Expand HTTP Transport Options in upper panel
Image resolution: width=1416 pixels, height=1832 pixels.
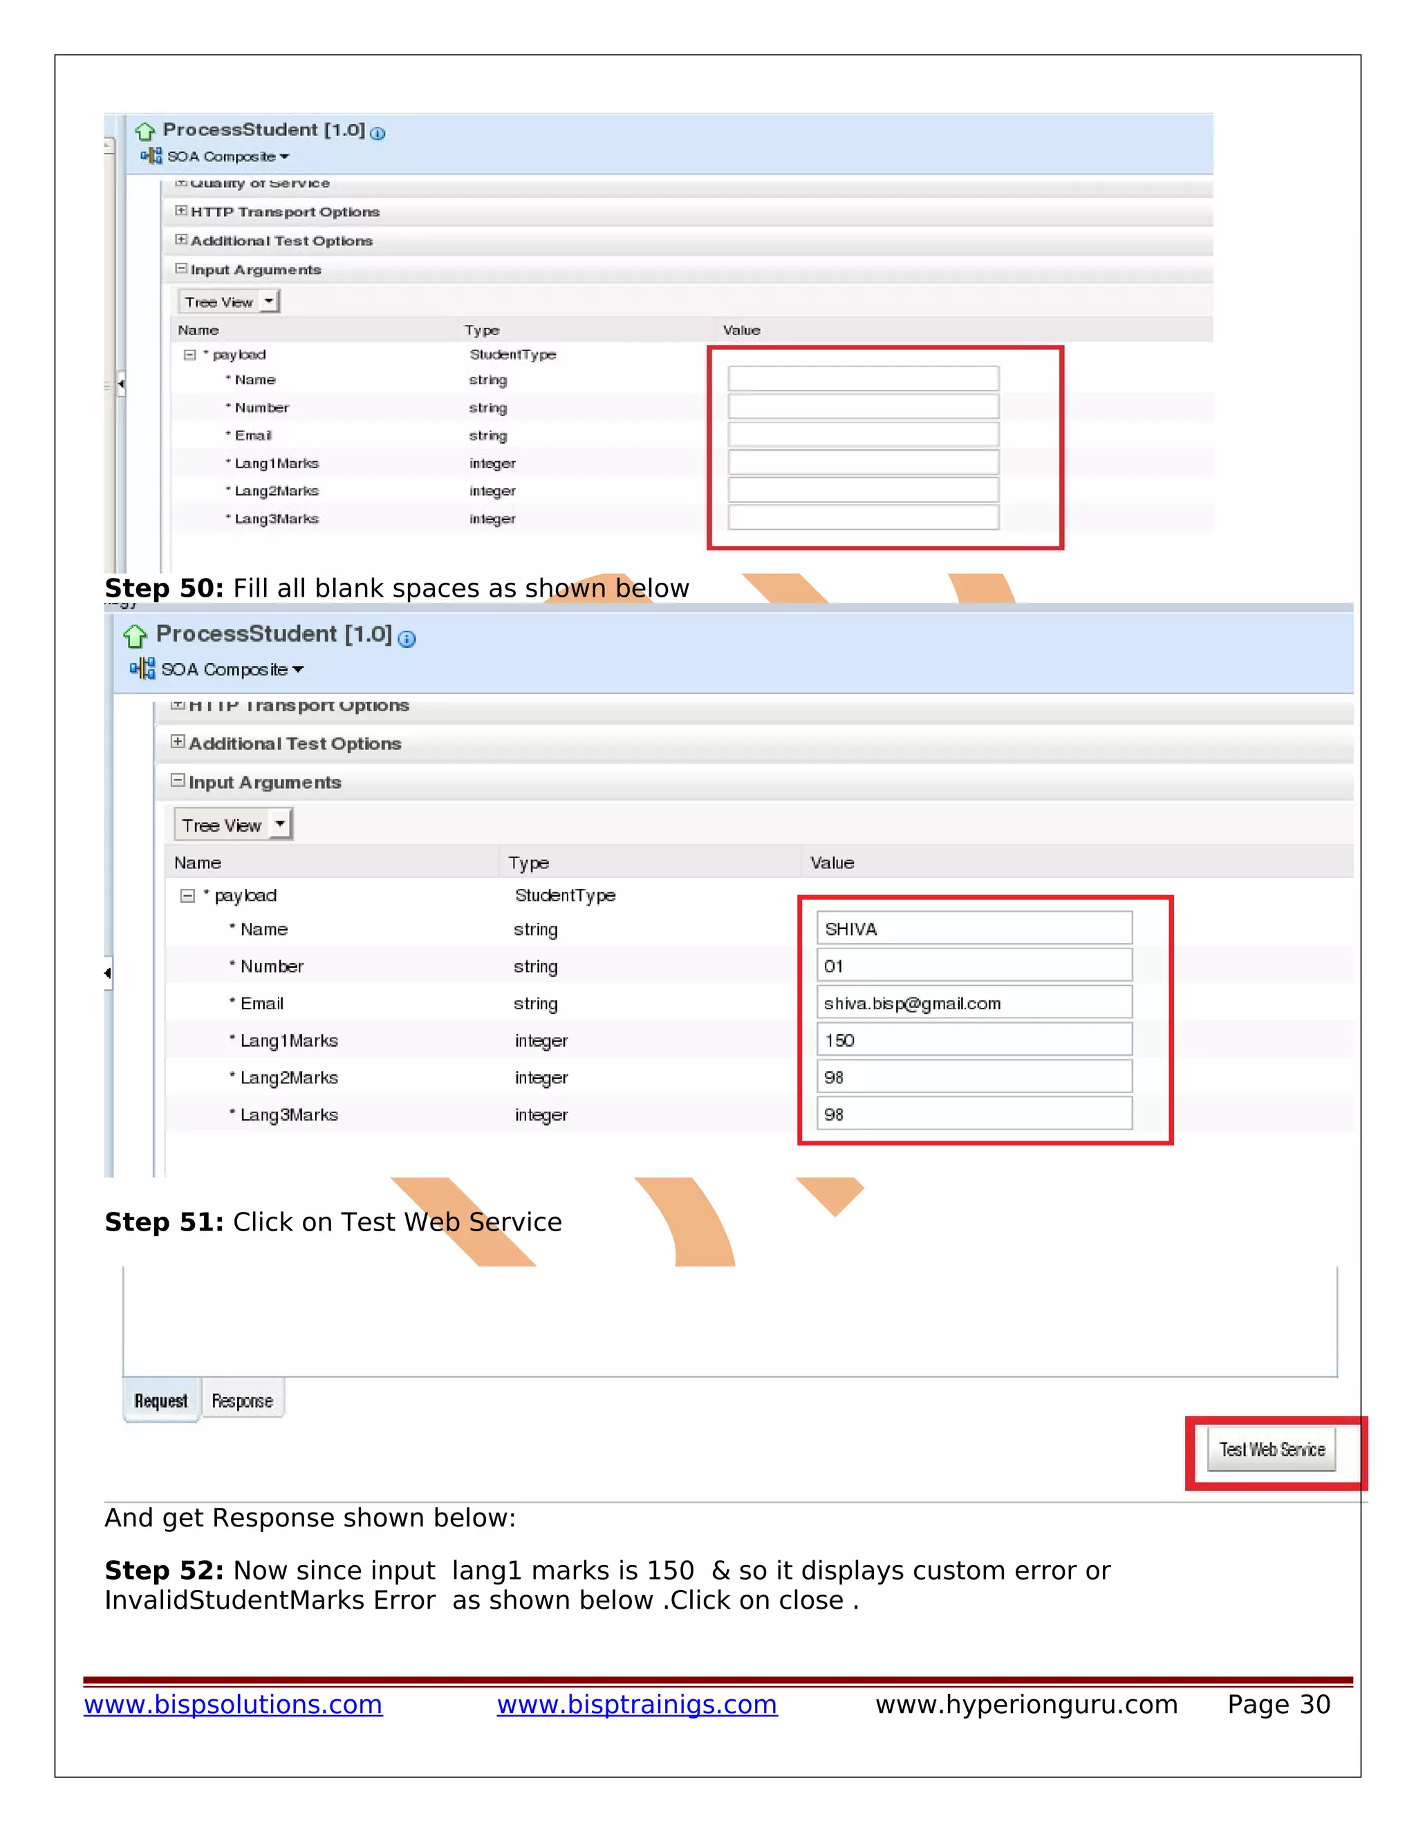tap(181, 211)
